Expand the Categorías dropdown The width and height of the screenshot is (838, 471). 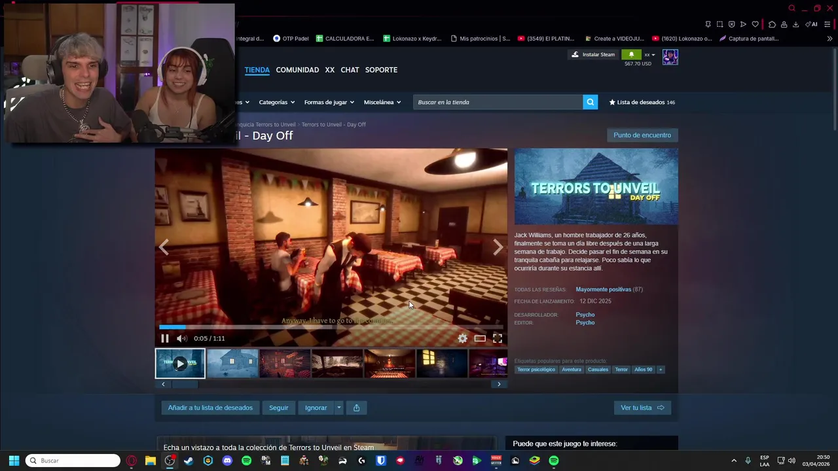tap(276, 102)
